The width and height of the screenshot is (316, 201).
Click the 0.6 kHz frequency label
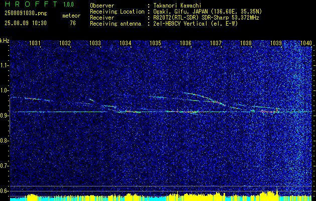pos(4,191)
